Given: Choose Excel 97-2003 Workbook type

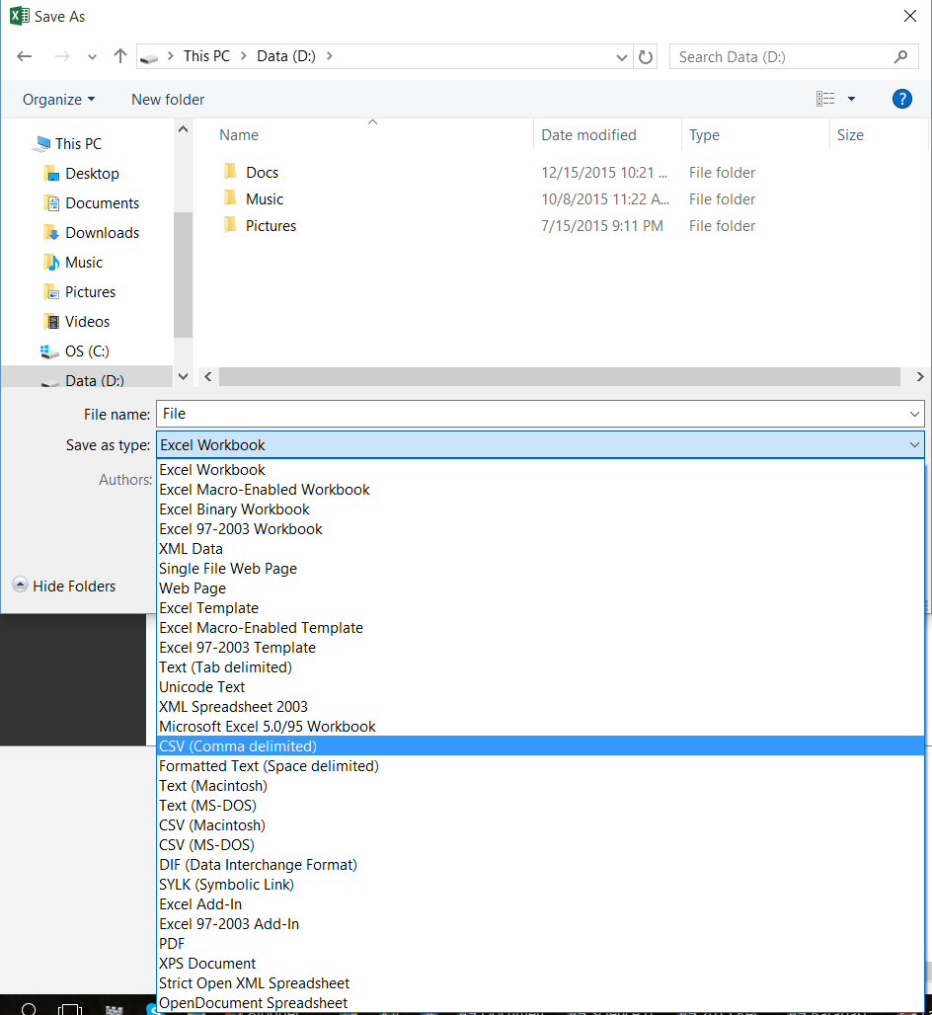Looking at the screenshot, I should click(540, 529).
